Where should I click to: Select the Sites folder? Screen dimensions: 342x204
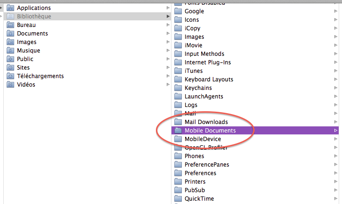(23, 68)
